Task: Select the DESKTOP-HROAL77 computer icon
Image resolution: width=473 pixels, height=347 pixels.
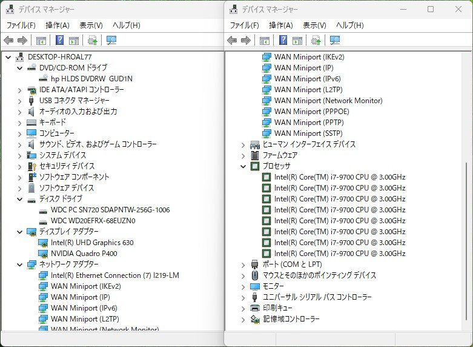Action: tap(20, 57)
